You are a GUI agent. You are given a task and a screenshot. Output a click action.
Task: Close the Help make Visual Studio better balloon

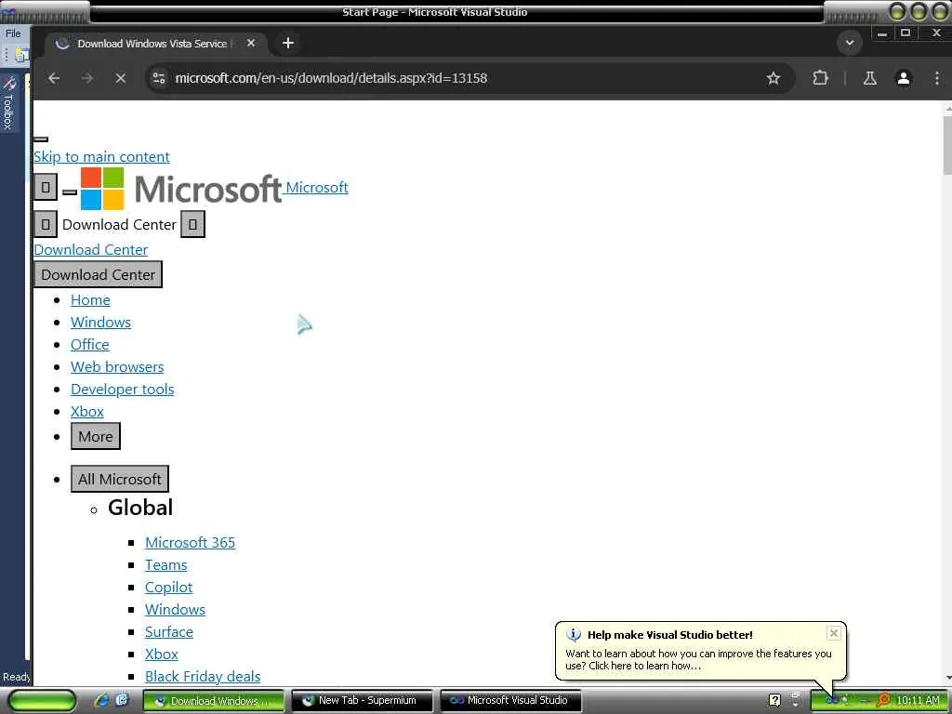point(834,633)
